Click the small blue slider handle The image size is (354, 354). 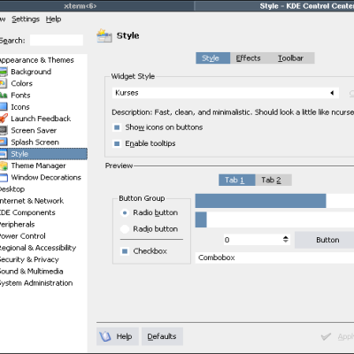tap(201, 219)
